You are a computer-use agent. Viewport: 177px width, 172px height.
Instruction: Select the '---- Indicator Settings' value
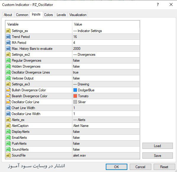click(106, 31)
